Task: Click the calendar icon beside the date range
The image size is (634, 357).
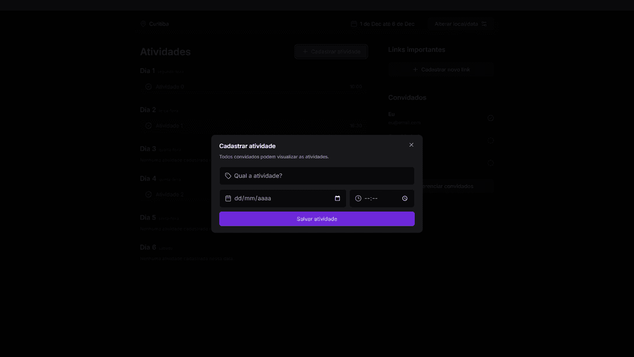Action: [353, 24]
